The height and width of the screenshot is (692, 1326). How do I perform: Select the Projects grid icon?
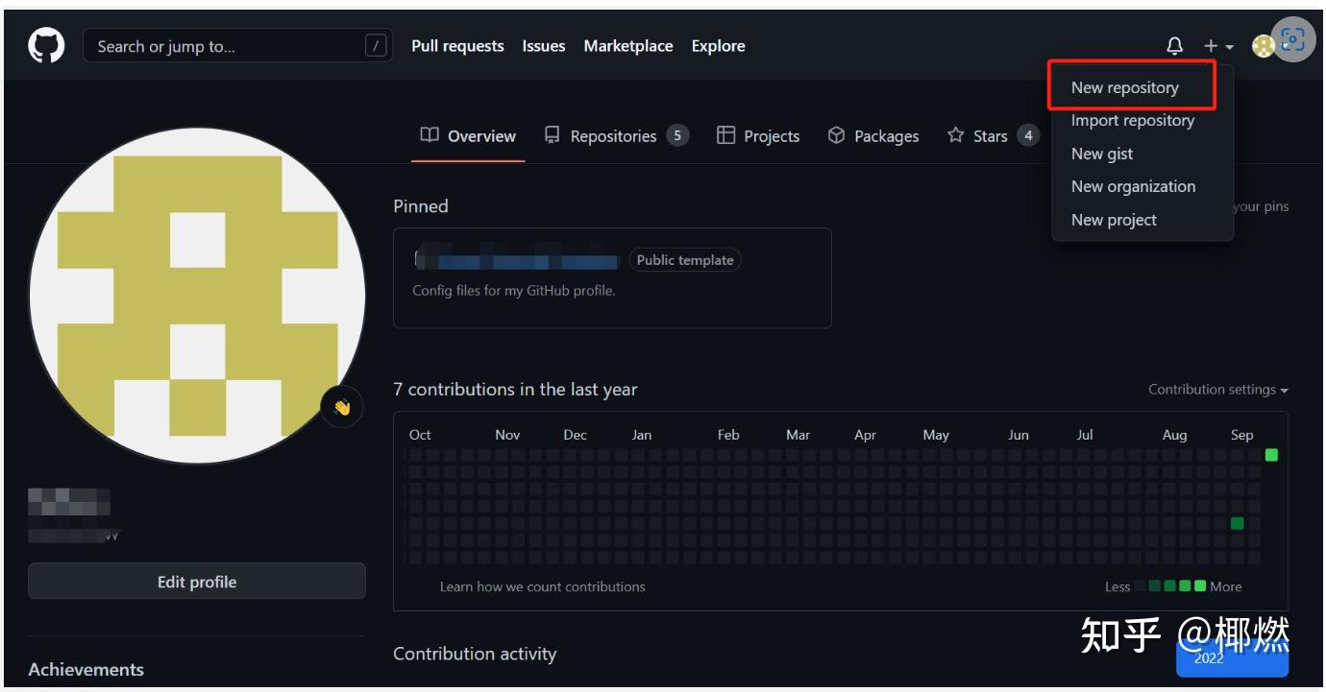tap(725, 135)
